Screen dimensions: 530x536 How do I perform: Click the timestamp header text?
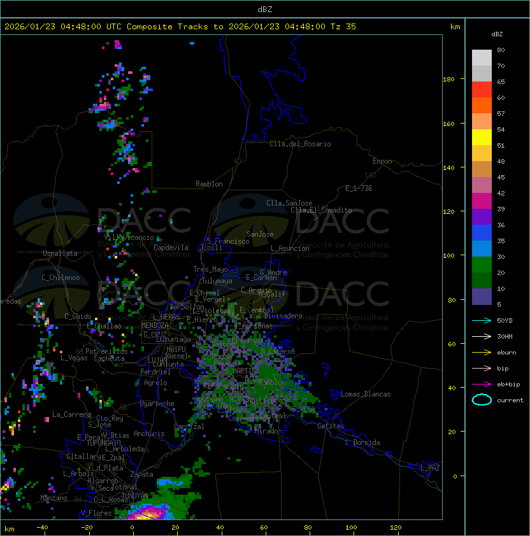pyautogui.click(x=180, y=27)
